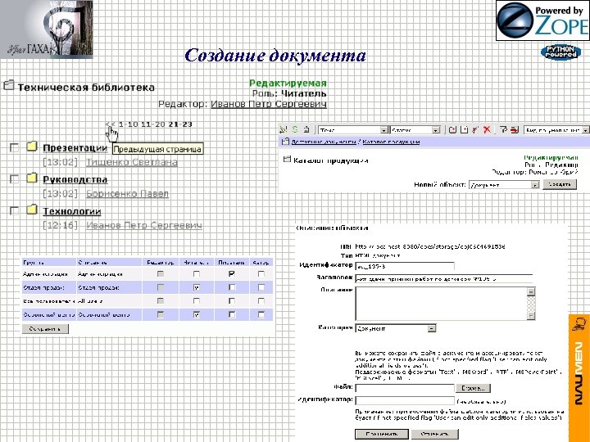Screen dimensions: 590x442
Task: Open the Статус dropdown in toolbar
Action: coord(415,130)
